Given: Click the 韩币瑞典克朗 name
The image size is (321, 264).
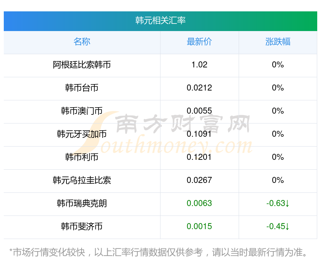Looking at the screenshot, I should coord(82,203).
